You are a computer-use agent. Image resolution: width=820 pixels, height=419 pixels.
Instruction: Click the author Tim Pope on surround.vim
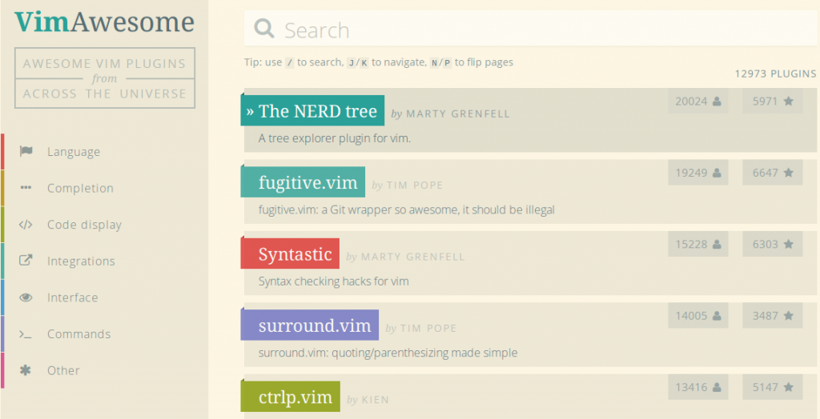click(x=428, y=329)
